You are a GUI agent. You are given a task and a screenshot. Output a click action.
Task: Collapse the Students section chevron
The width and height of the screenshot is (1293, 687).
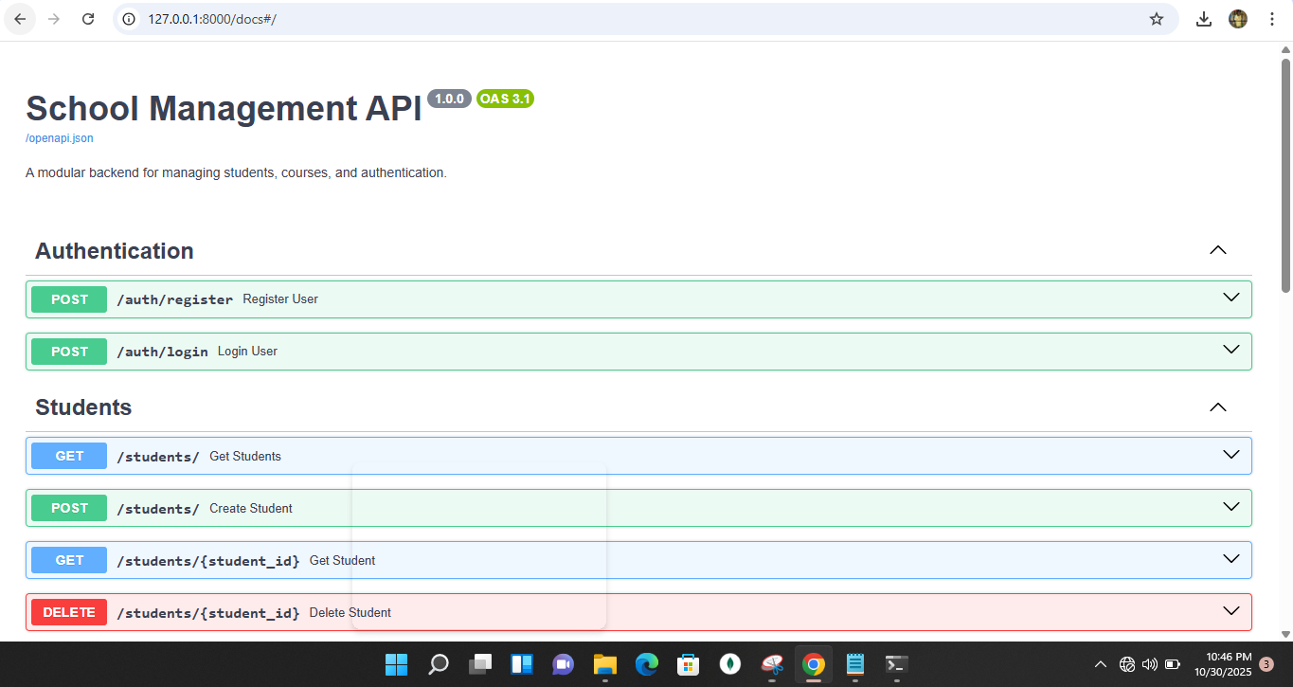[1217, 407]
